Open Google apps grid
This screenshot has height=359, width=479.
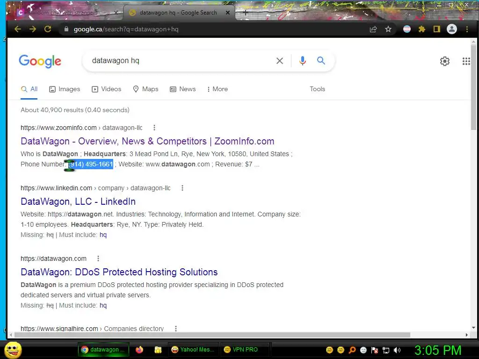pyautogui.click(x=466, y=61)
